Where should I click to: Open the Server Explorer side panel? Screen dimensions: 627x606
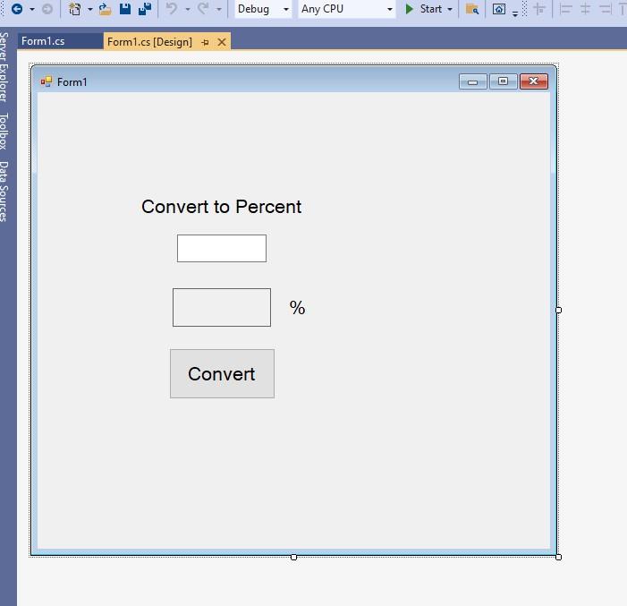(4, 67)
